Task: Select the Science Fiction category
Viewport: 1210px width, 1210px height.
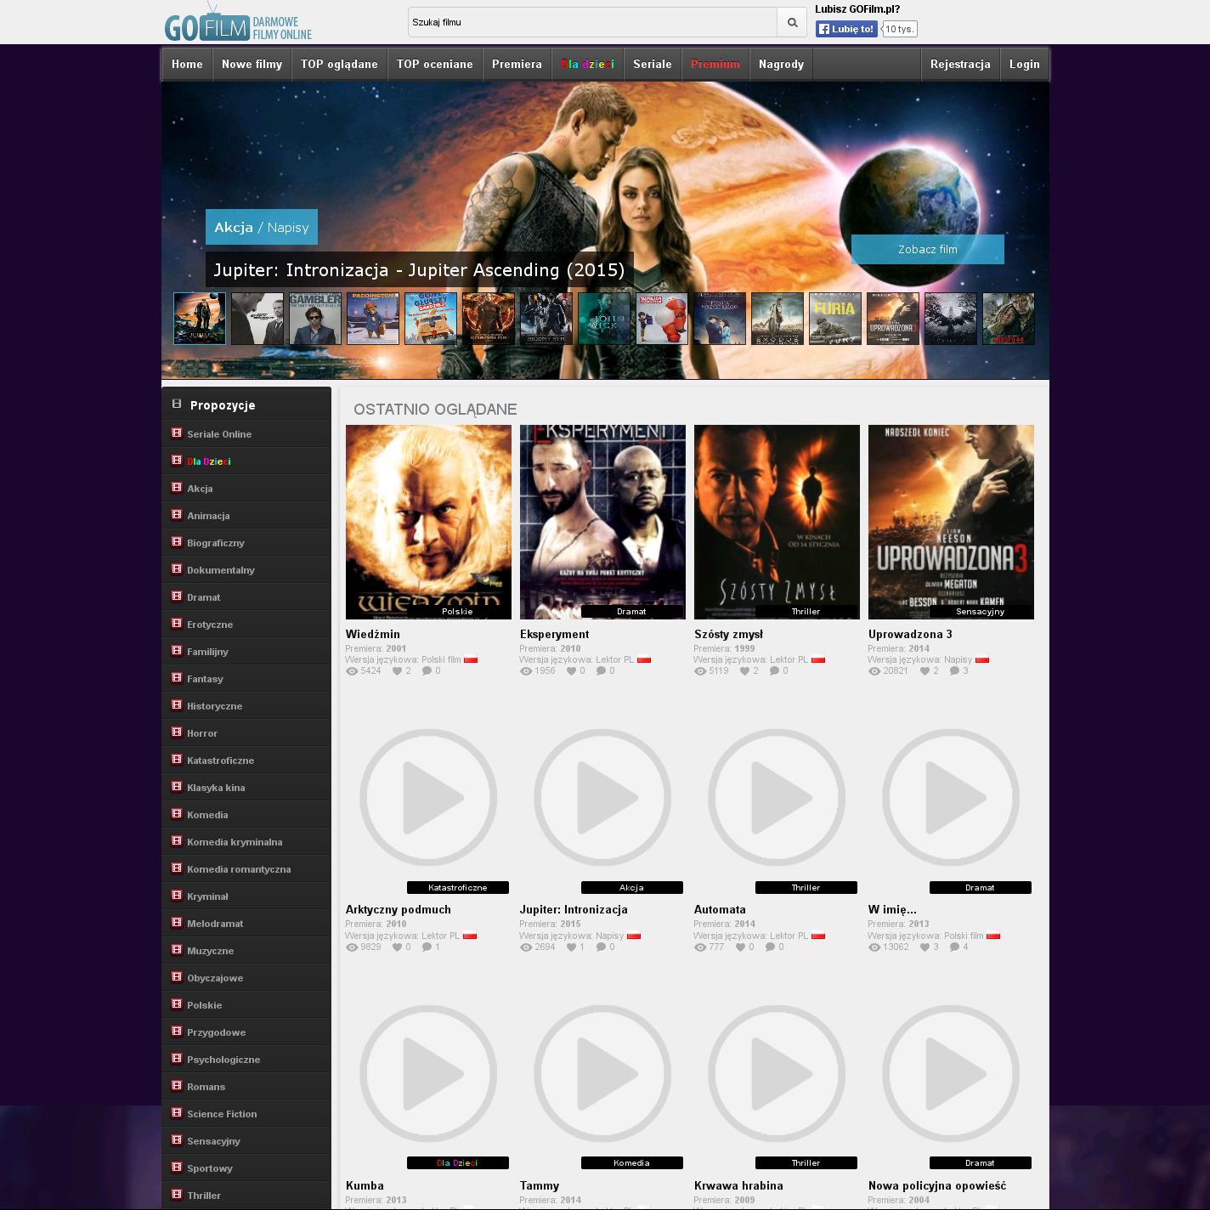Action: pyautogui.click(x=222, y=1114)
